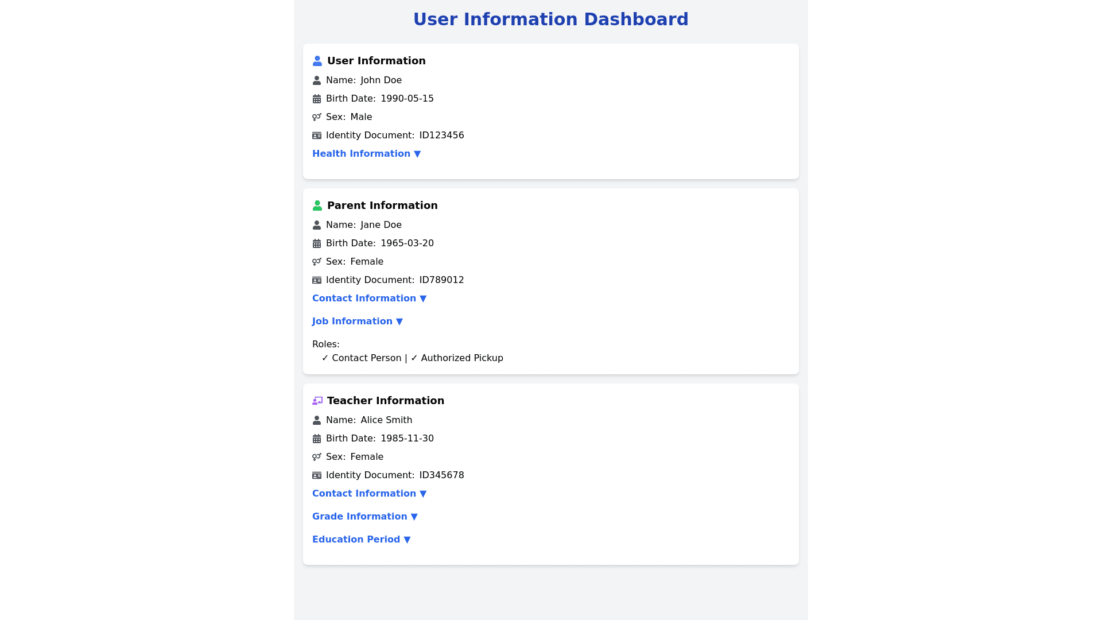The width and height of the screenshot is (1102, 620).
Task: Click the gender icon next to Sex: Male
Action: pos(317,117)
